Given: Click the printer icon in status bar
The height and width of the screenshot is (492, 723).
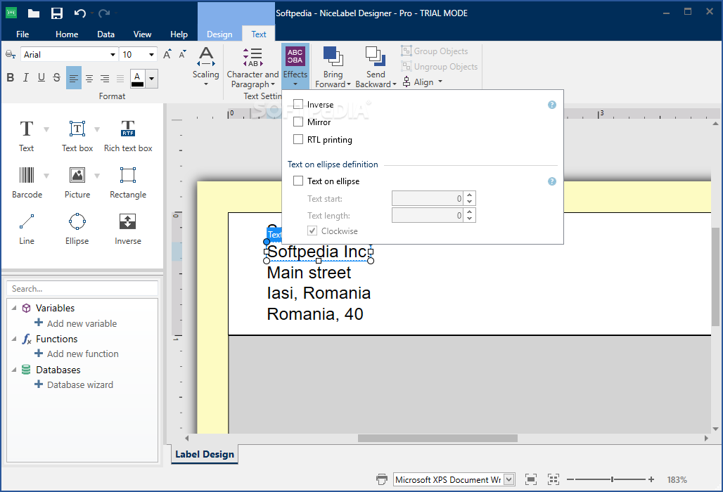Looking at the screenshot, I should pyautogui.click(x=382, y=479).
